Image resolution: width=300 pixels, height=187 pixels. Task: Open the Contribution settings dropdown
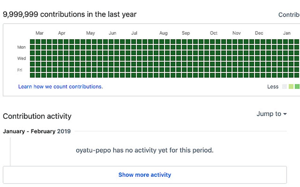point(289,15)
